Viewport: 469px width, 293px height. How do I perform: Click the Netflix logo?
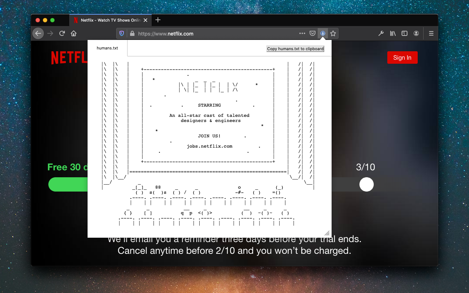click(69, 58)
